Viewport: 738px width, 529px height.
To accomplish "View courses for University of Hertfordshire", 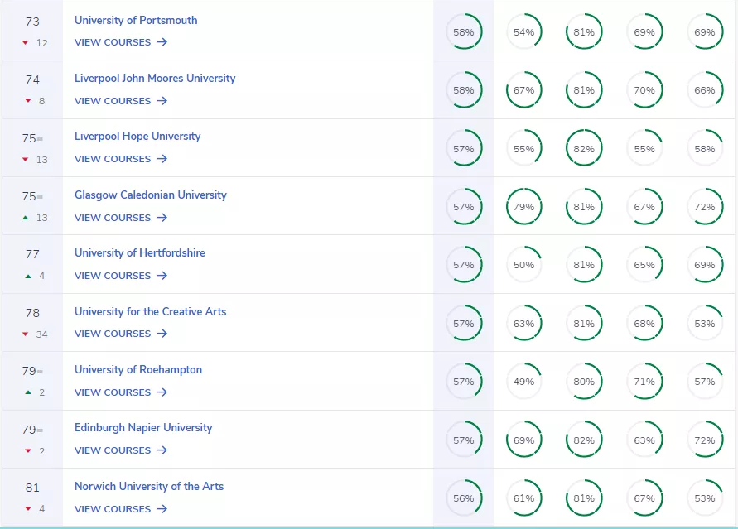I will [113, 276].
